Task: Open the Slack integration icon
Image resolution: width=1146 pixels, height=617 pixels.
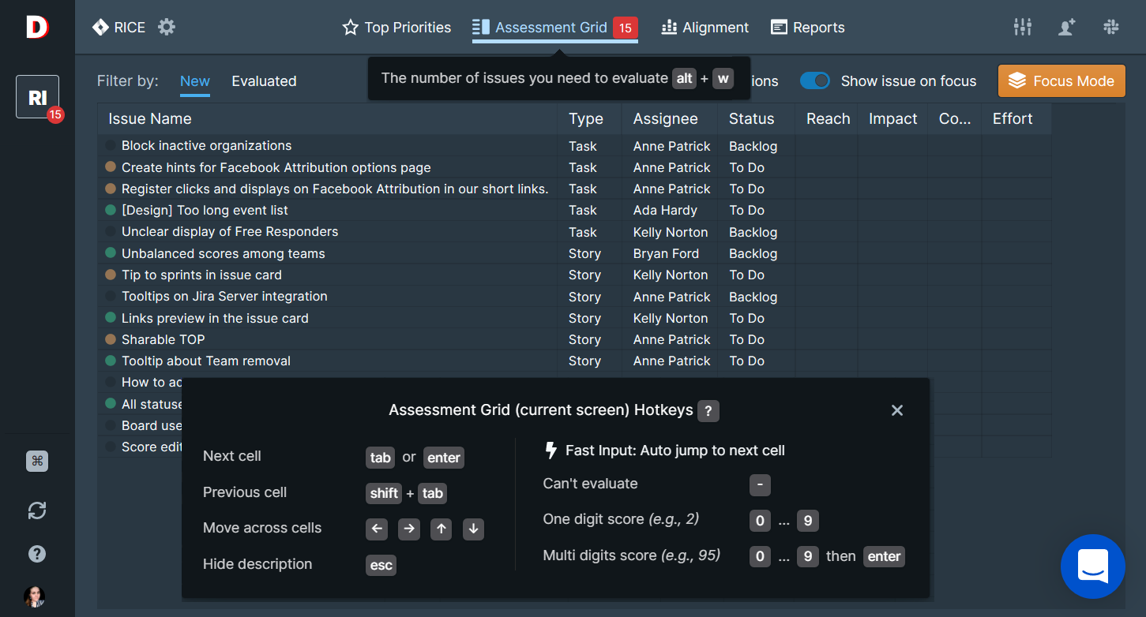Action: coord(1111,28)
